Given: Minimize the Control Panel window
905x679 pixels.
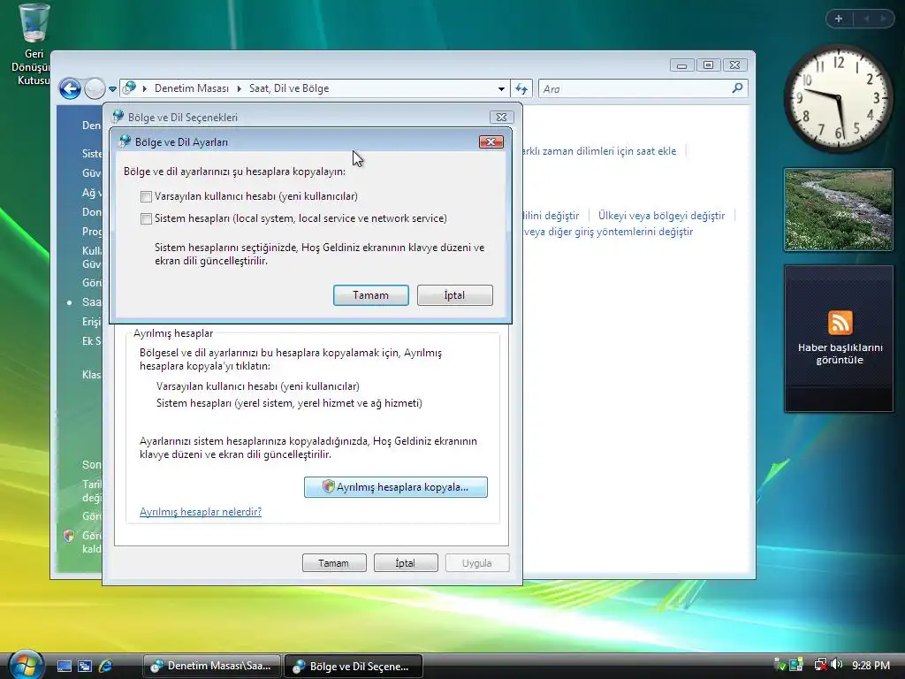Looking at the screenshot, I should click(x=681, y=65).
